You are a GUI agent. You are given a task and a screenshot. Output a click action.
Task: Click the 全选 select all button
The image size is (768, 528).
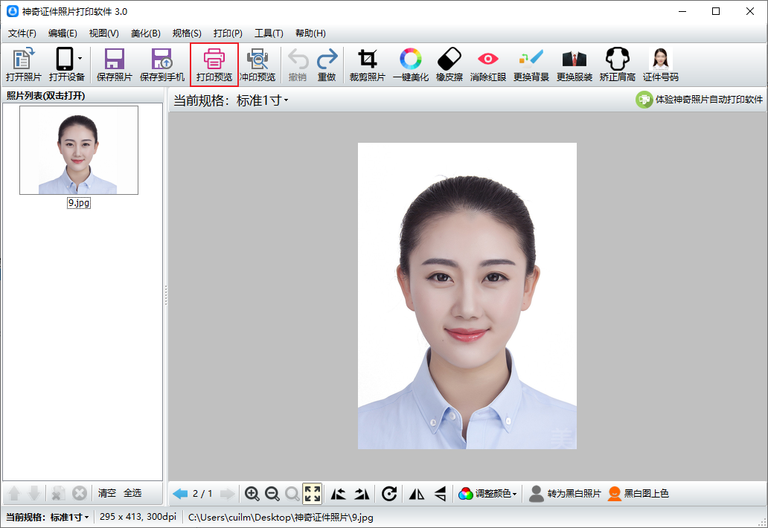coord(132,493)
